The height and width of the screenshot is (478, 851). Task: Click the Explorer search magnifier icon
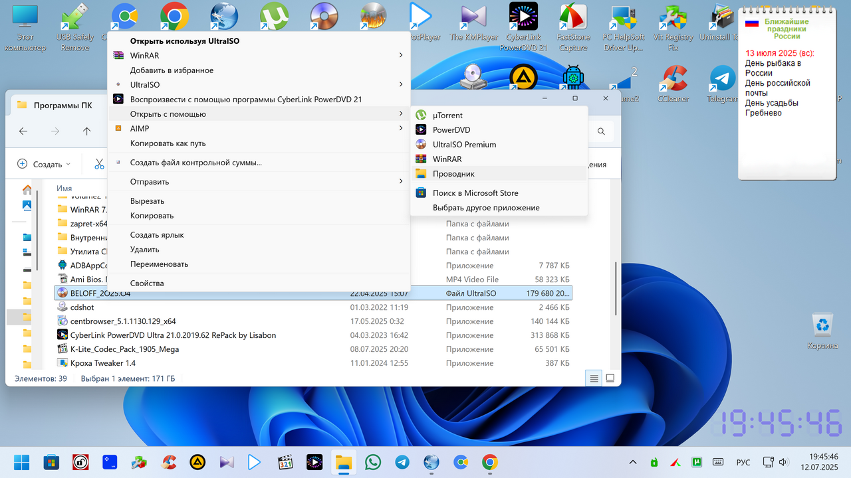(601, 131)
